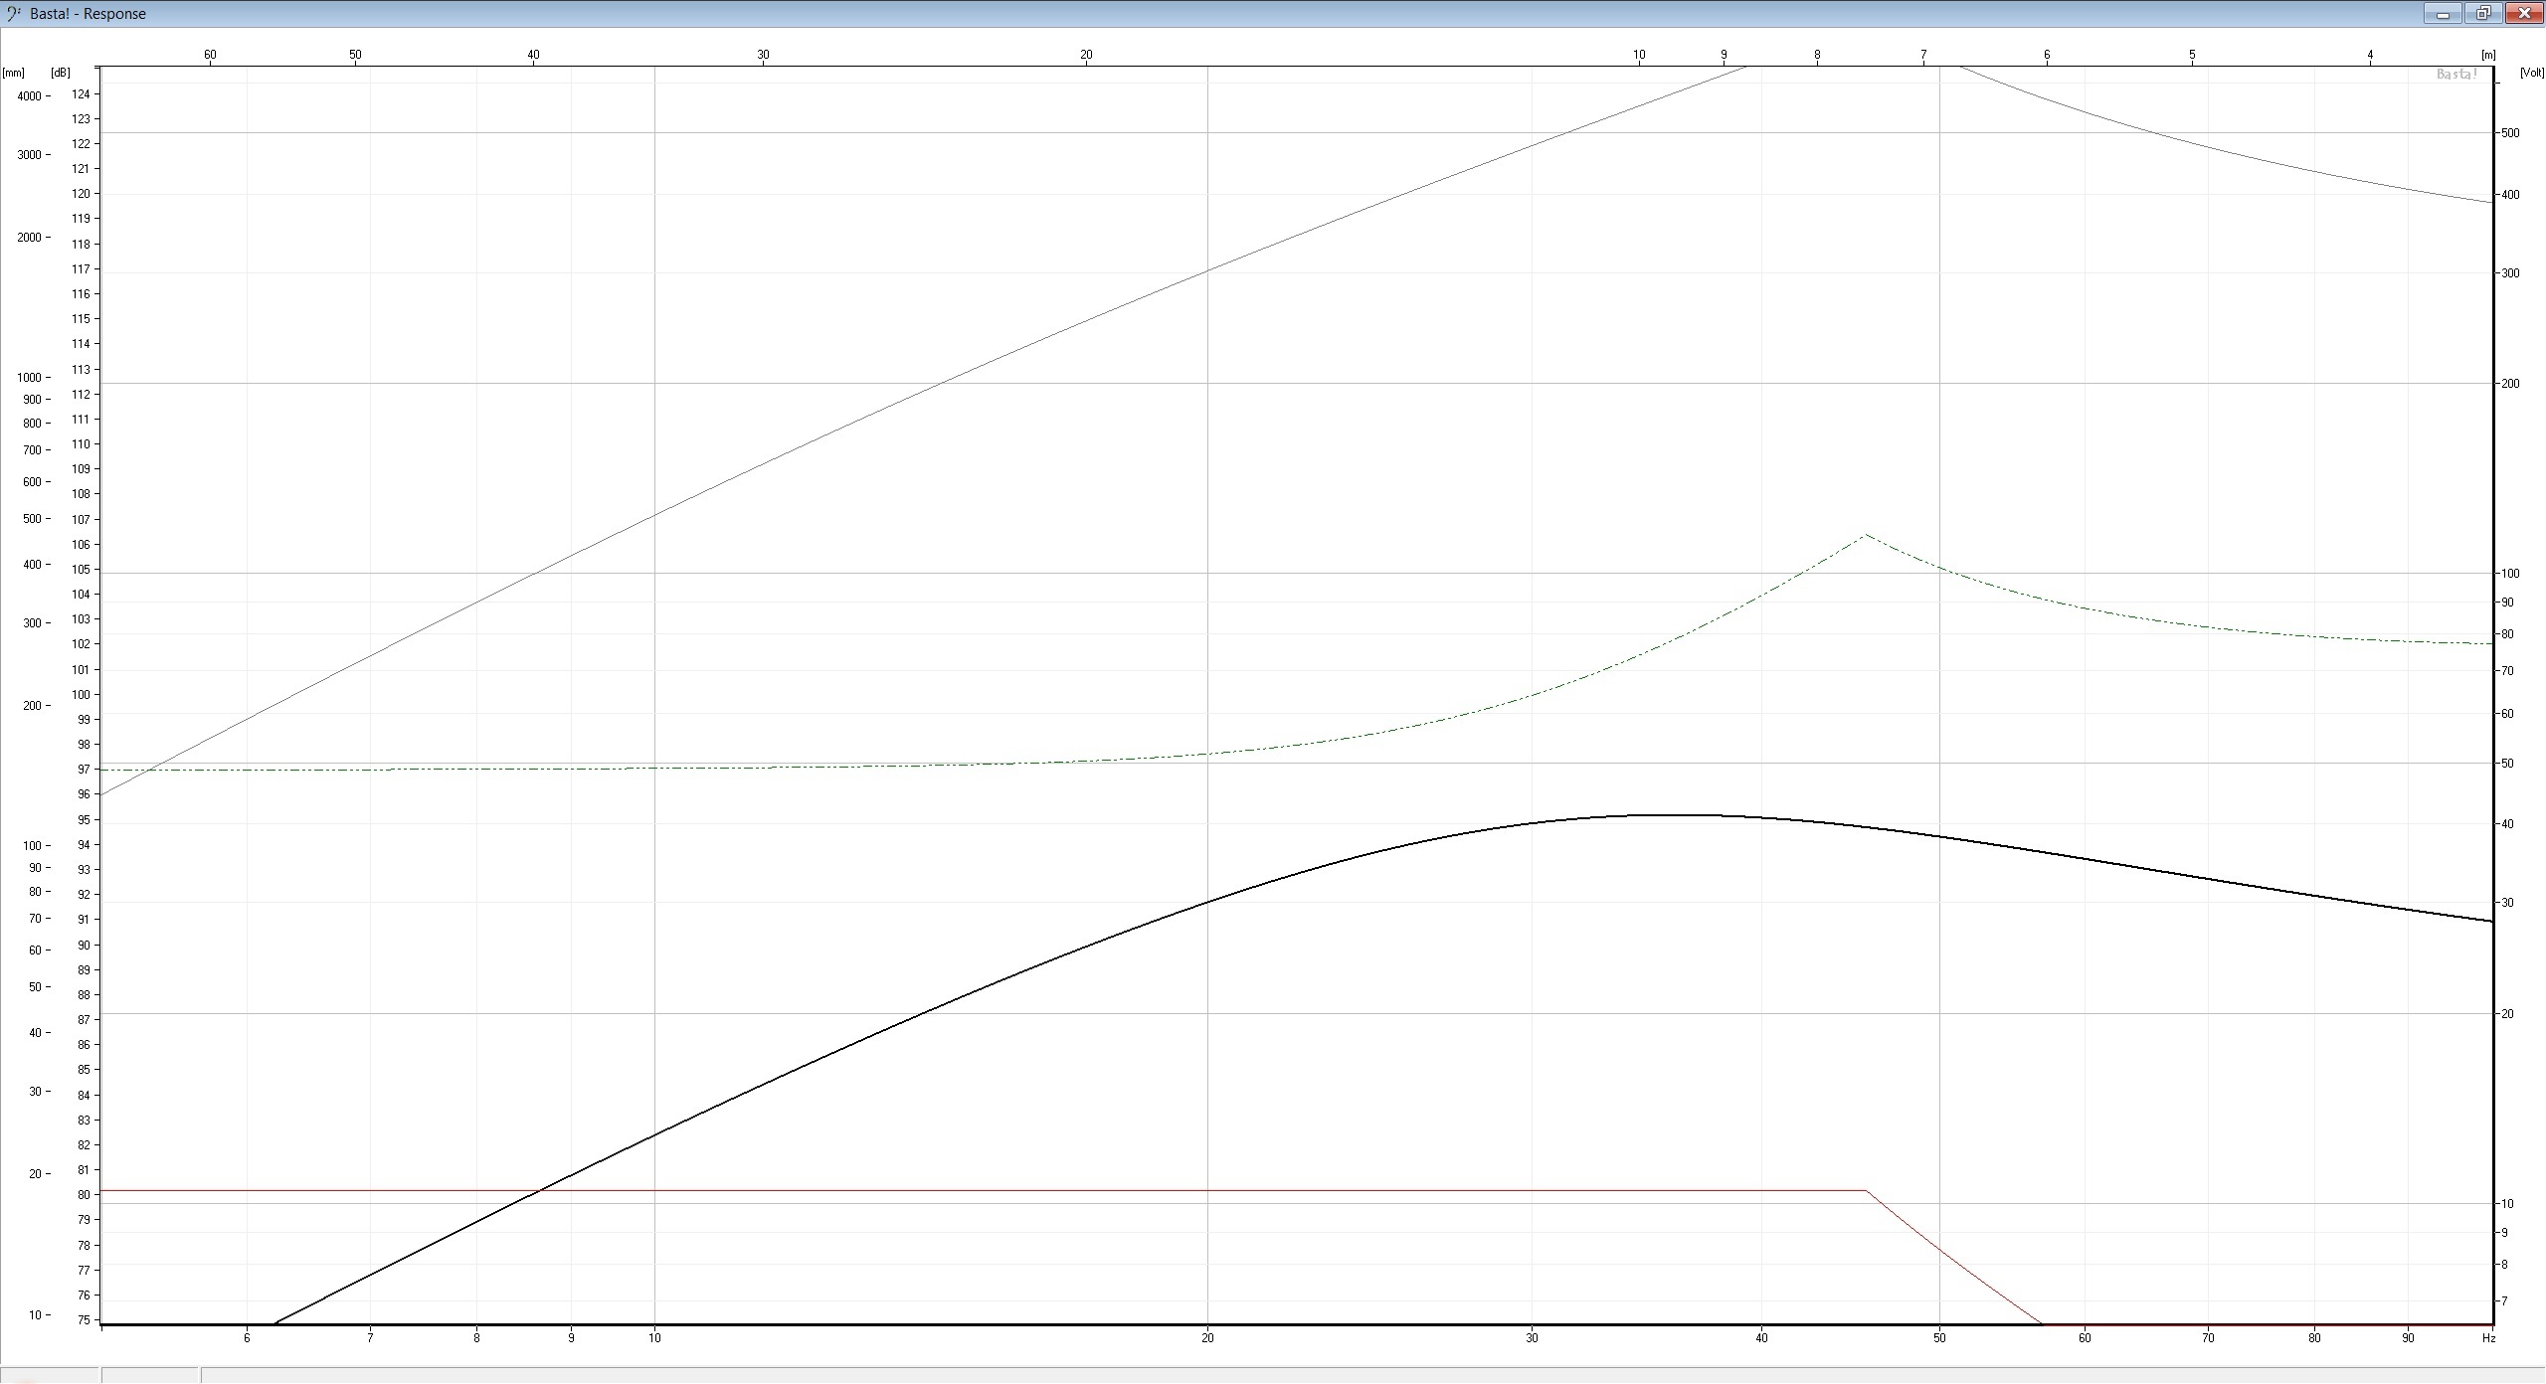Close the Basta! Response window
This screenshot has width=2546, height=1384.
click(x=2524, y=14)
